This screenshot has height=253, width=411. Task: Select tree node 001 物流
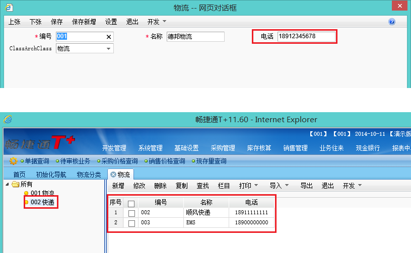(x=42, y=193)
